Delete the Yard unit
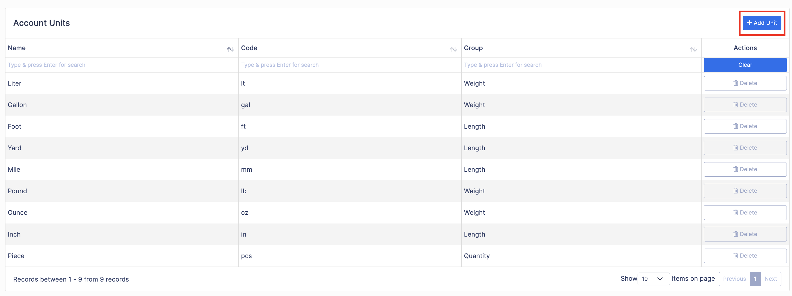 pyautogui.click(x=745, y=148)
